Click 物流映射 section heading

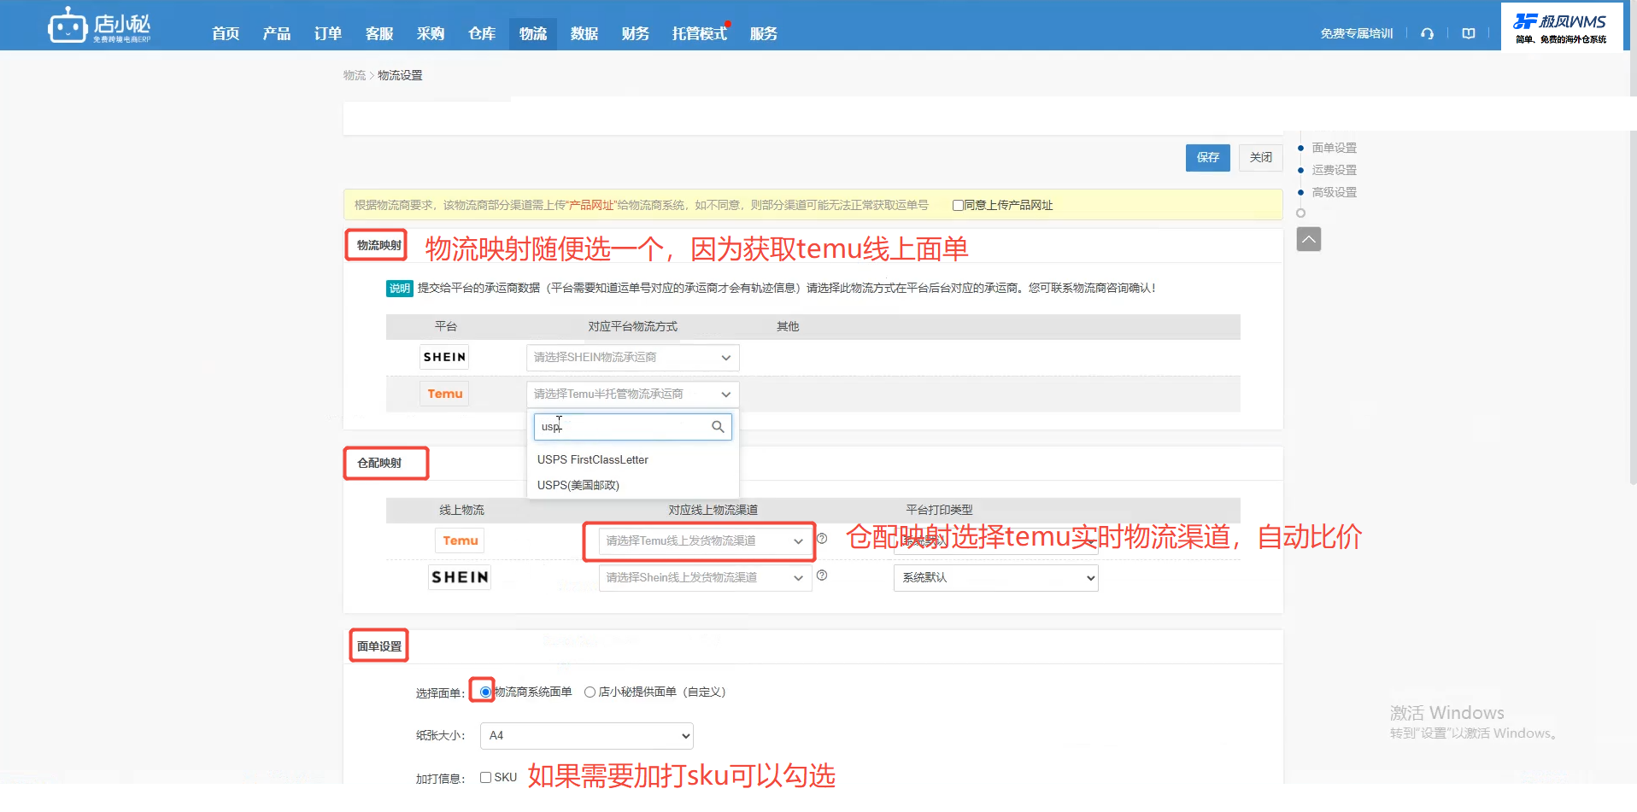tap(378, 245)
